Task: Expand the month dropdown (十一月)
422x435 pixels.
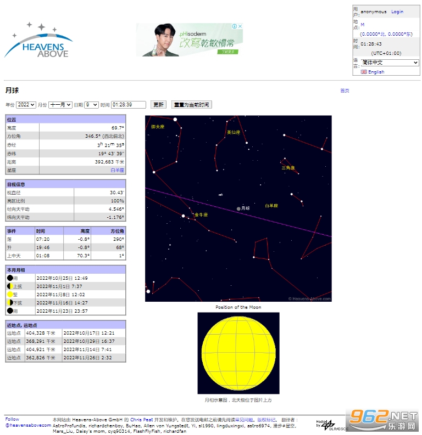Action: [60, 105]
